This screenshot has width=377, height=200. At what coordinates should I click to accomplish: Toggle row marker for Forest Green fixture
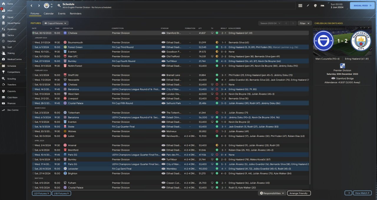[33, 47]
